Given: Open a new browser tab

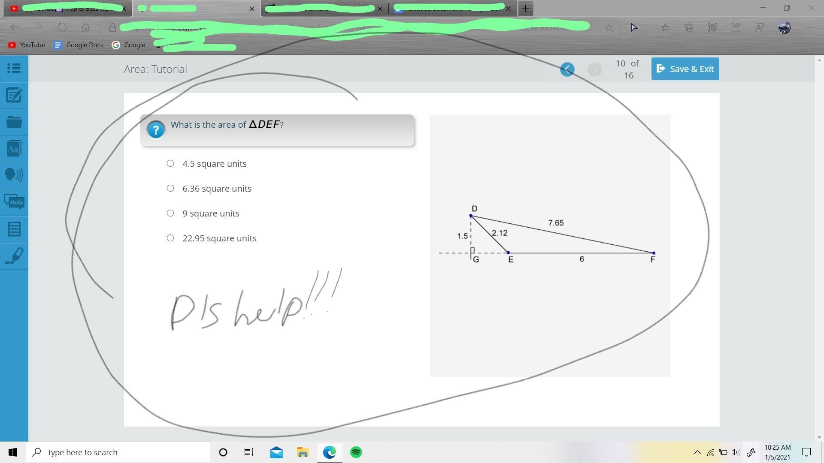Looking at the screenshot, I should point(525,8).
